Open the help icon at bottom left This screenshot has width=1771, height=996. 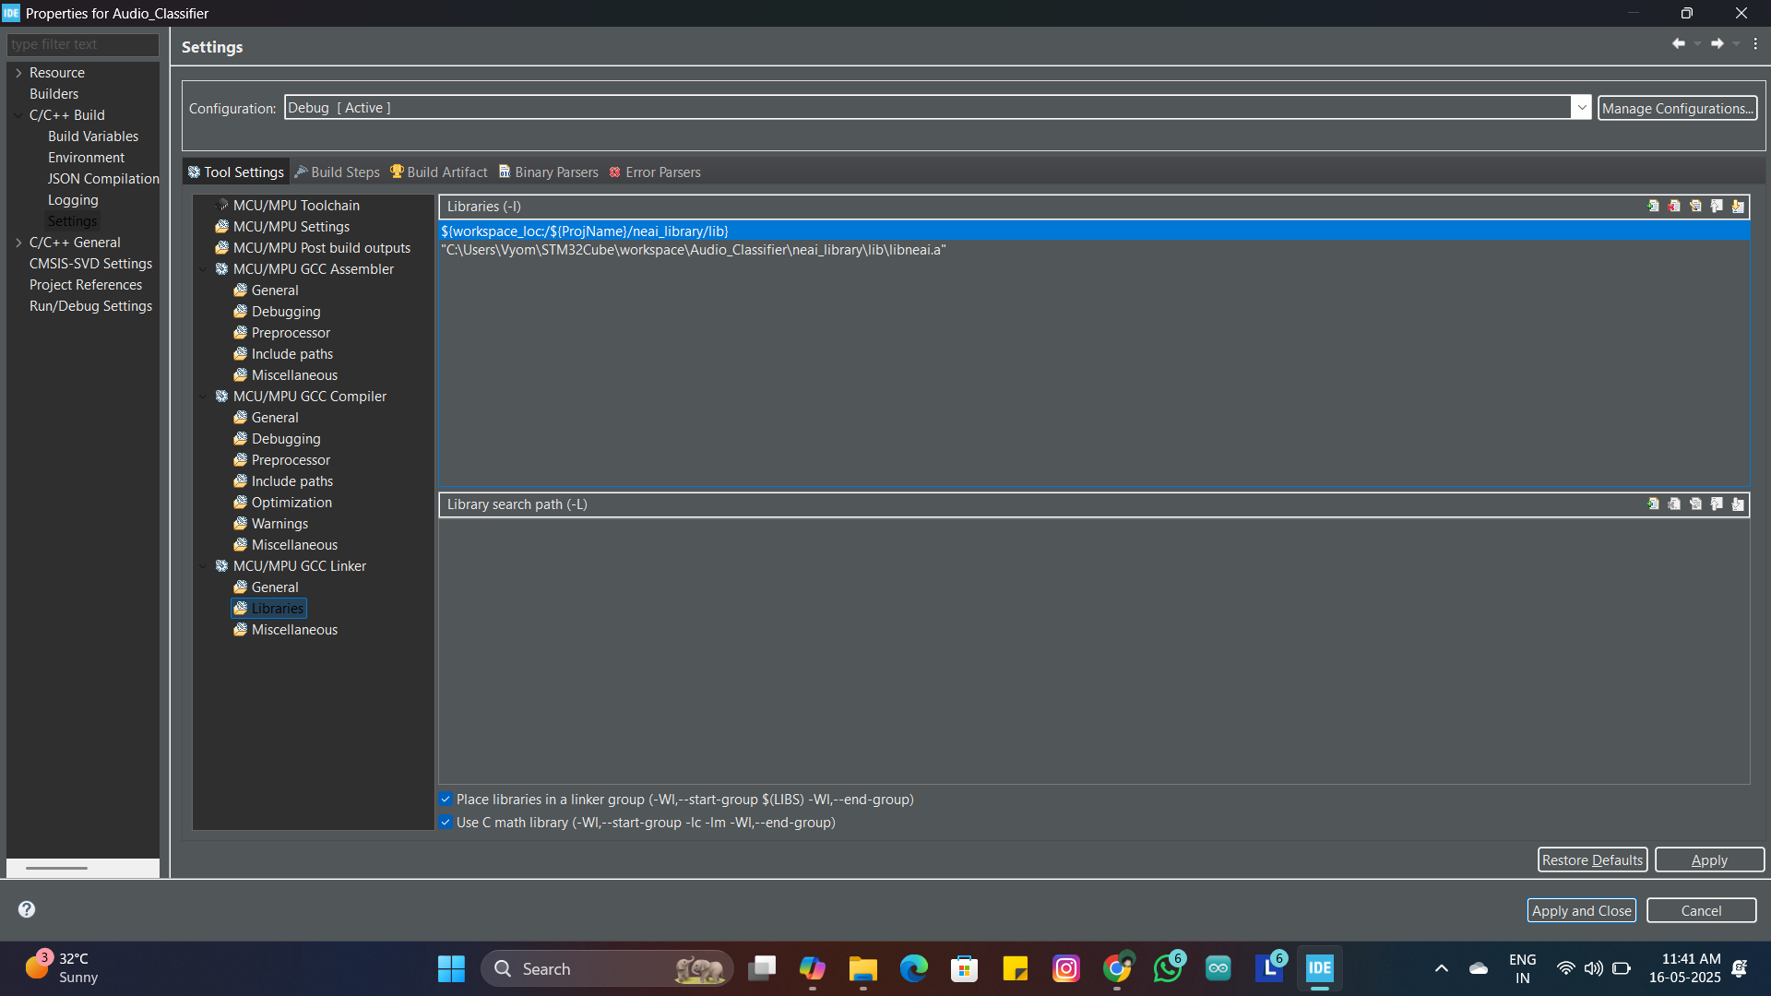click(x=27, y=909)
